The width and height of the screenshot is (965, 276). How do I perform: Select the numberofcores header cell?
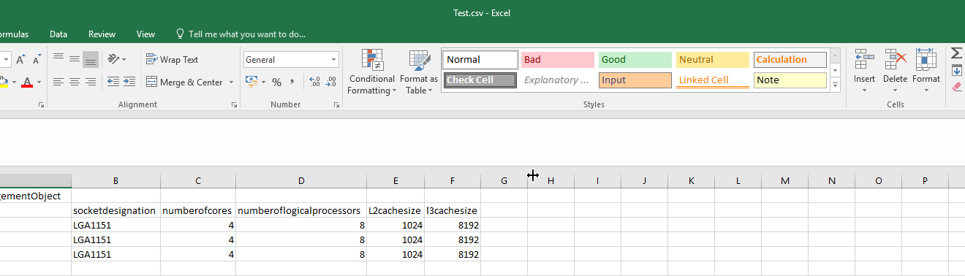click(x=197, y=210)
